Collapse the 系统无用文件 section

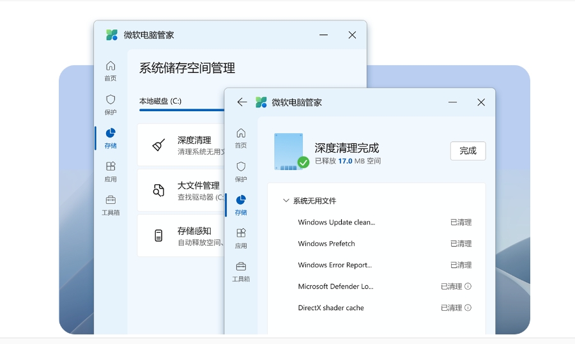pos(286,200)
